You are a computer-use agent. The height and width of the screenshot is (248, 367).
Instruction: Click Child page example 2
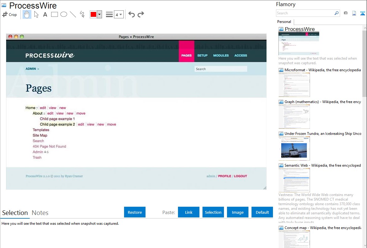click(x=57, y=124)
